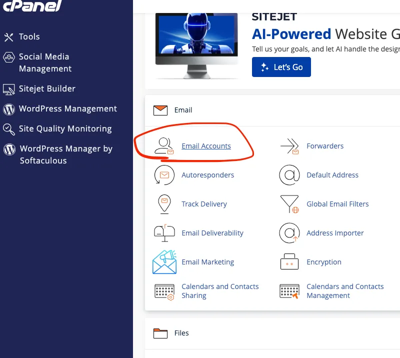400x358 pixels.
Task: Click the Email section header text
Action: click(x=183, y=110)
